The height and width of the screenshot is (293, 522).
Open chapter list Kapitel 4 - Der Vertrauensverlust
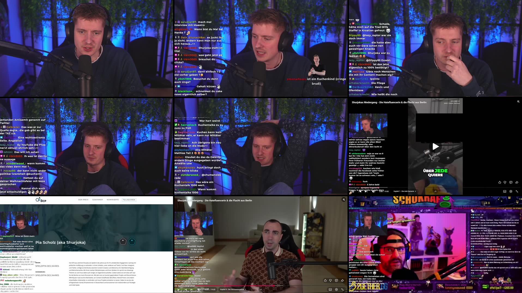[x=233, y=289]
